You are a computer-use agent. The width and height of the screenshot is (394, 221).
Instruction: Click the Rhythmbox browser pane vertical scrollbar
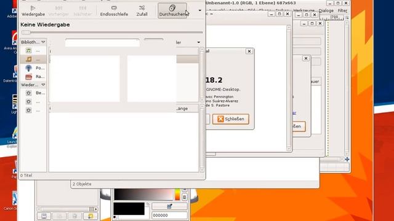pos(202,75)
